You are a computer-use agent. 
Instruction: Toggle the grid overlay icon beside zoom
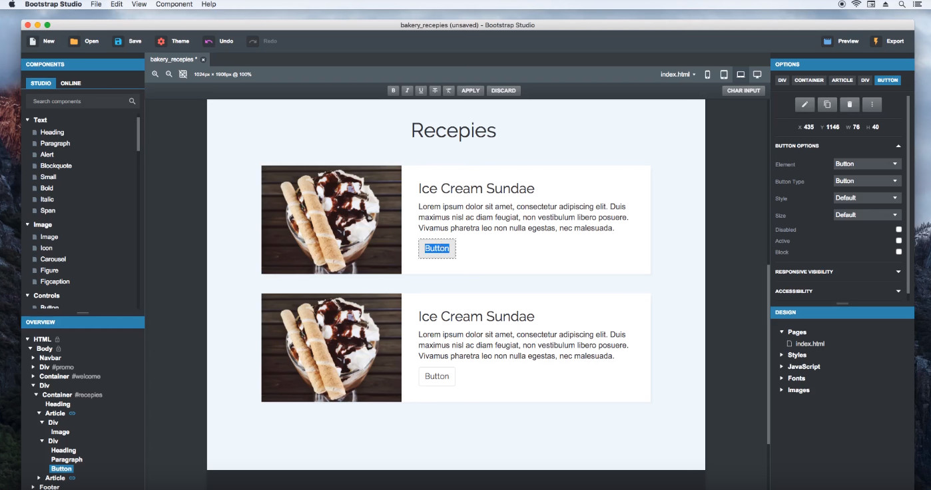pyautogui.click(x=183, y=75)
